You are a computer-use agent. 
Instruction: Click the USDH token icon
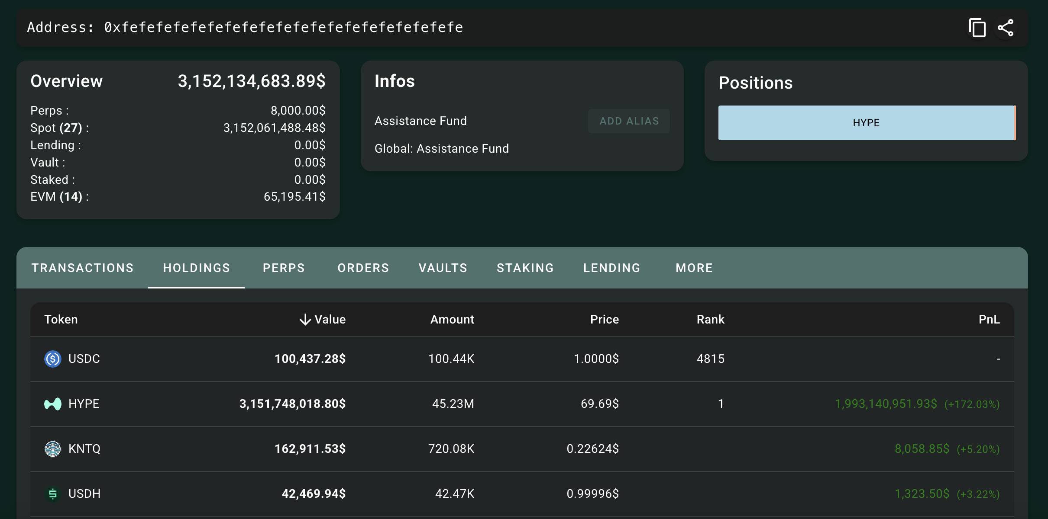[53, 494]
